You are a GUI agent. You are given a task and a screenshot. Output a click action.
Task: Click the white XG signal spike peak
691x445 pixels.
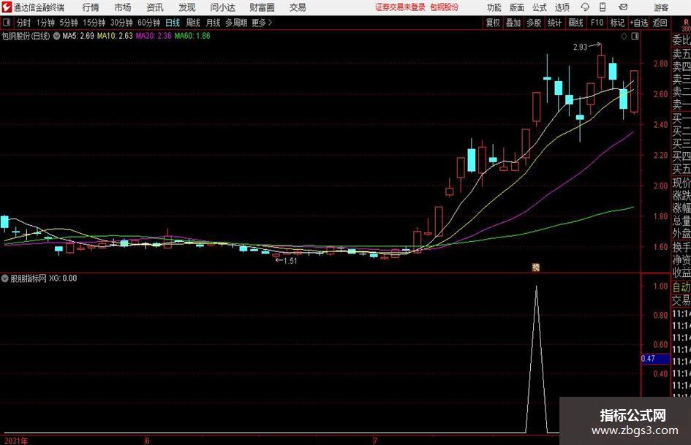536,287
